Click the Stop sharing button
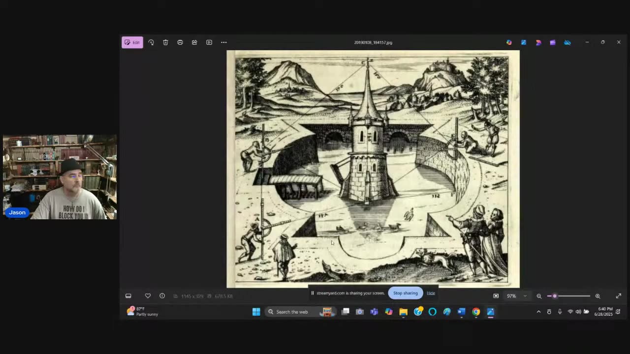 (406, 293)
